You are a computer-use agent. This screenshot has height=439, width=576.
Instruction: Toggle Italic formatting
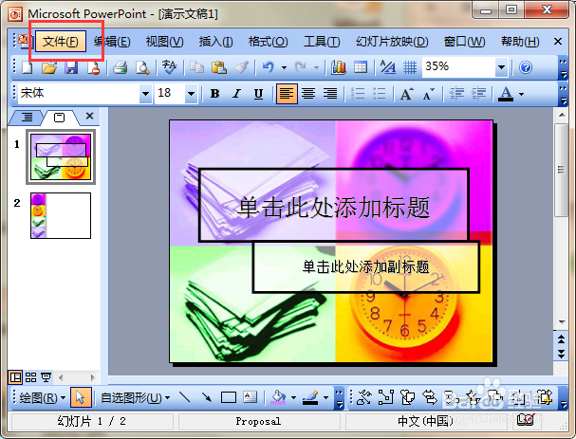(237, 94)
